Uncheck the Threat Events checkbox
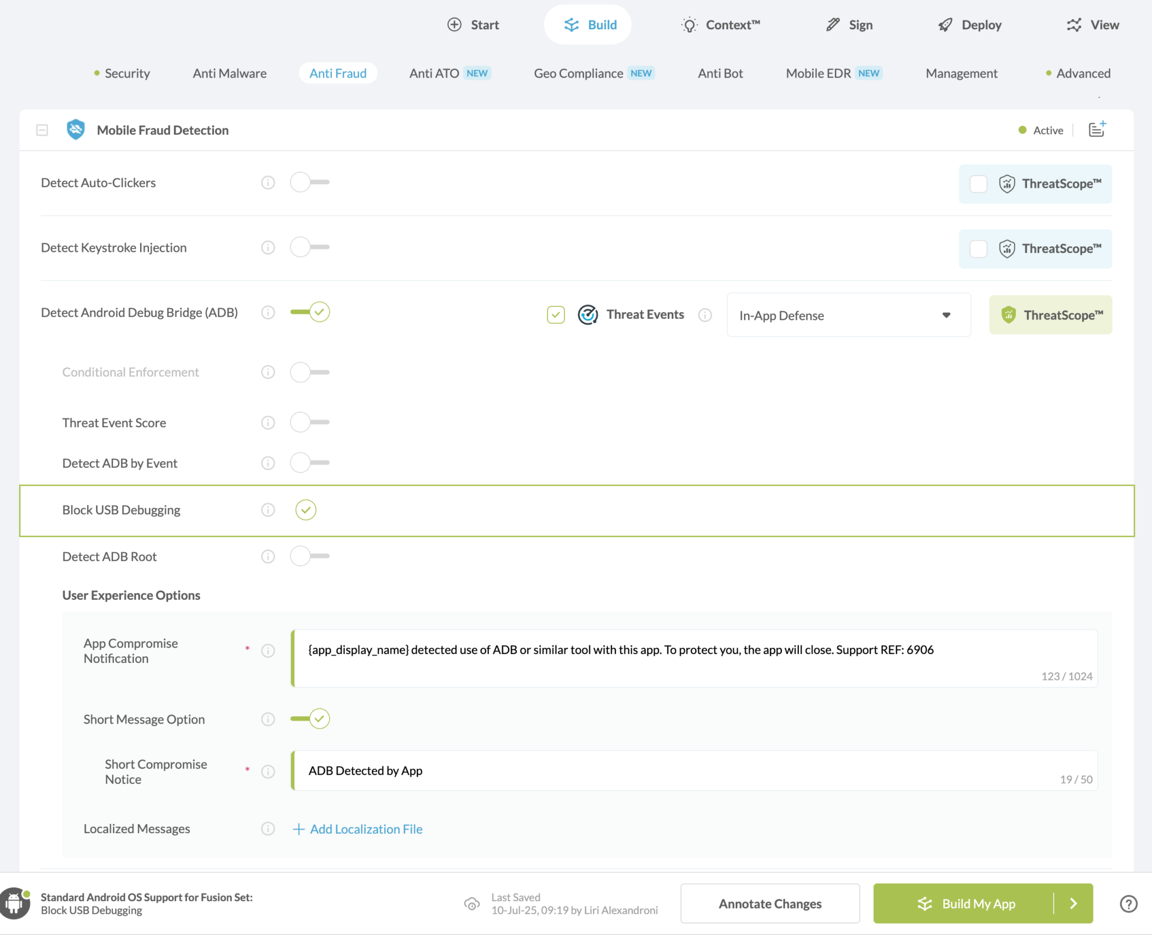 [x=556, y=315]
